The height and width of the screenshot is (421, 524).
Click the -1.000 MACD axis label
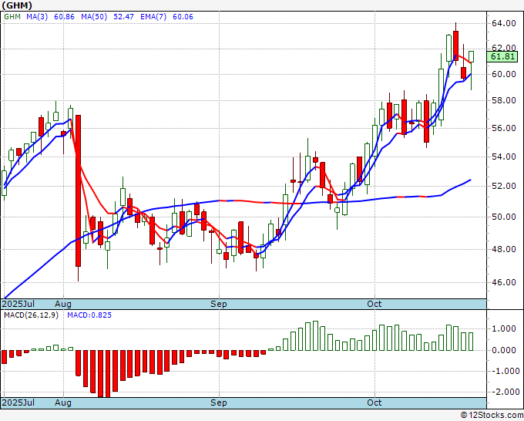504,371
